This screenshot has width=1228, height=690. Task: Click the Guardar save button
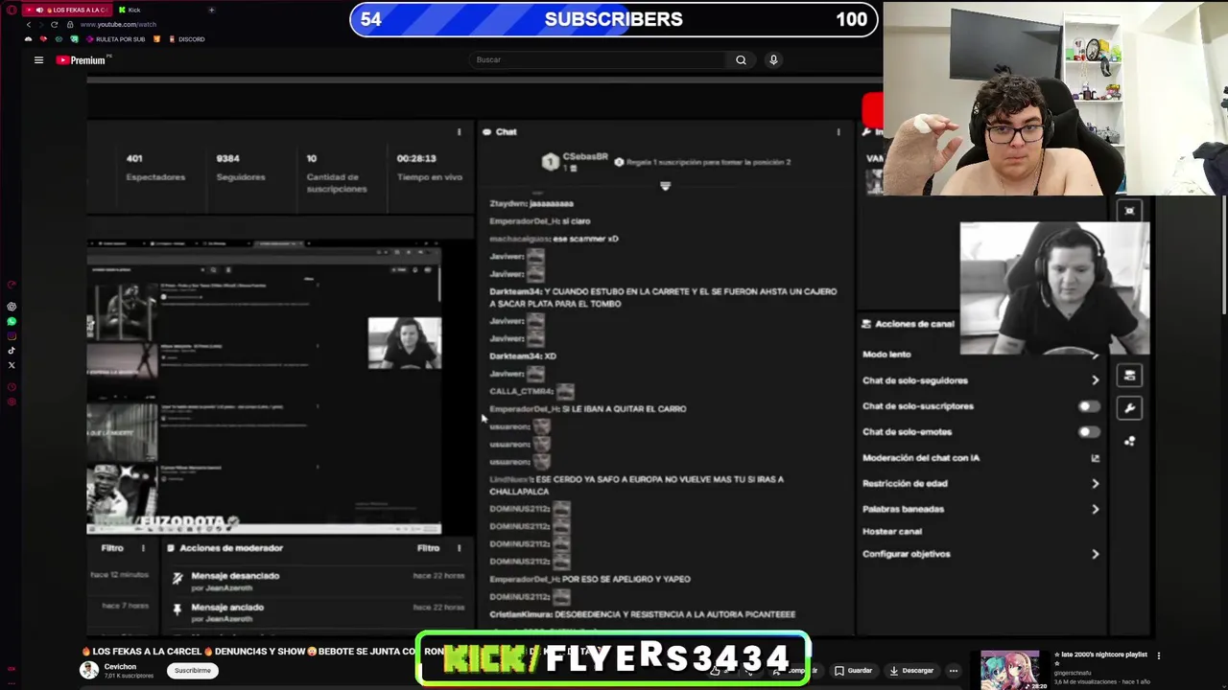click(x=853, y=671)
